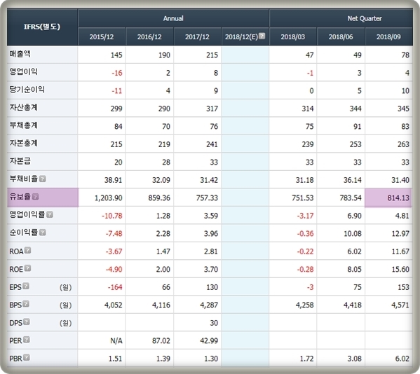Click 매출액 value 145
420x374 pixels.
(116, 55)
